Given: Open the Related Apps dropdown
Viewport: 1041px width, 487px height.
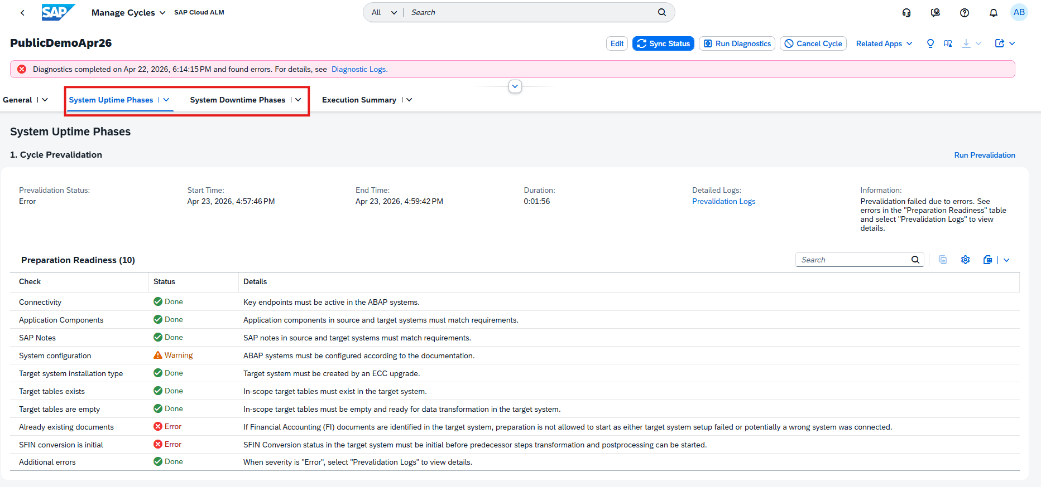Looking at the screenshot, I should tap(884, 43).
